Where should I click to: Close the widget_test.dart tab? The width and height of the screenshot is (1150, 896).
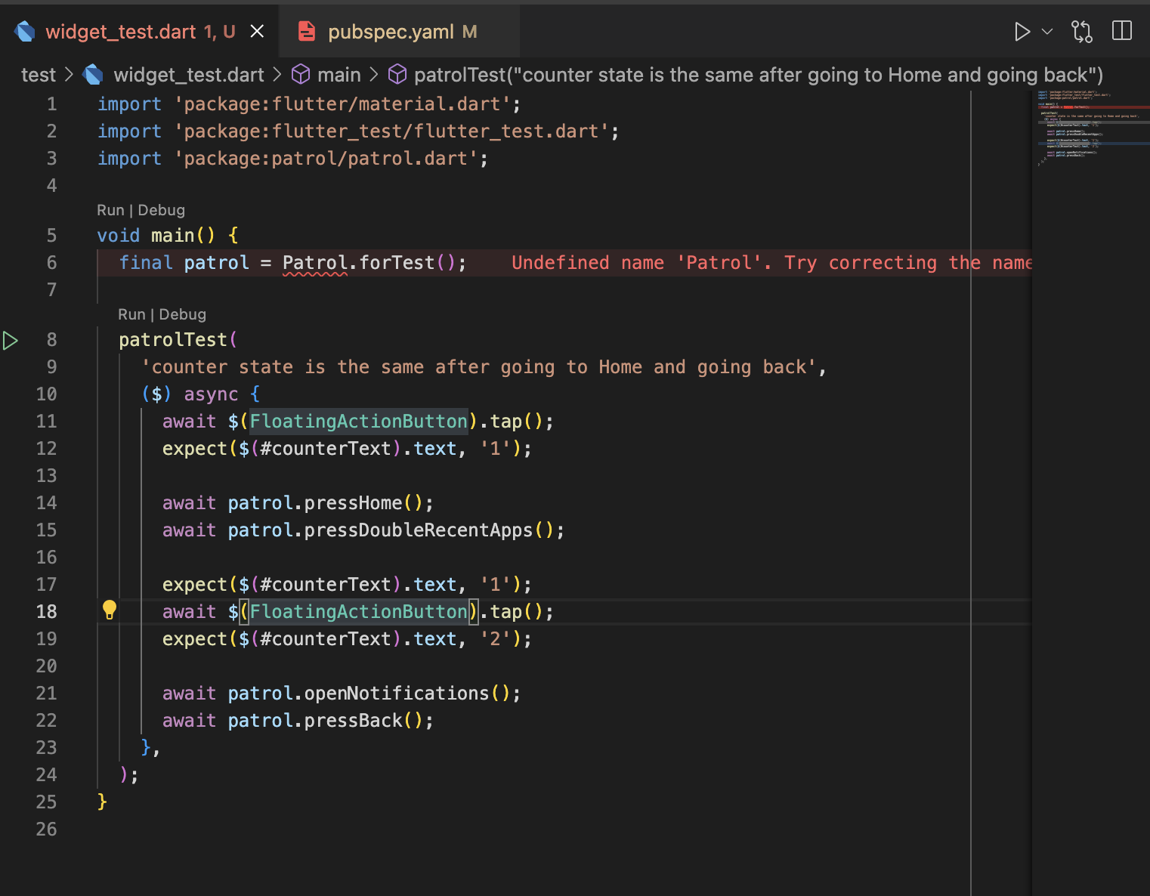tap(257, 31)
